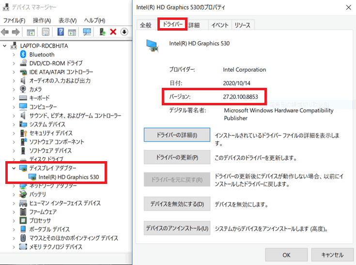Select the ディスプレイ アダプター tree label
Image resolution: width=356 pixels, height=265 pixels.
[x=53, y=168]
